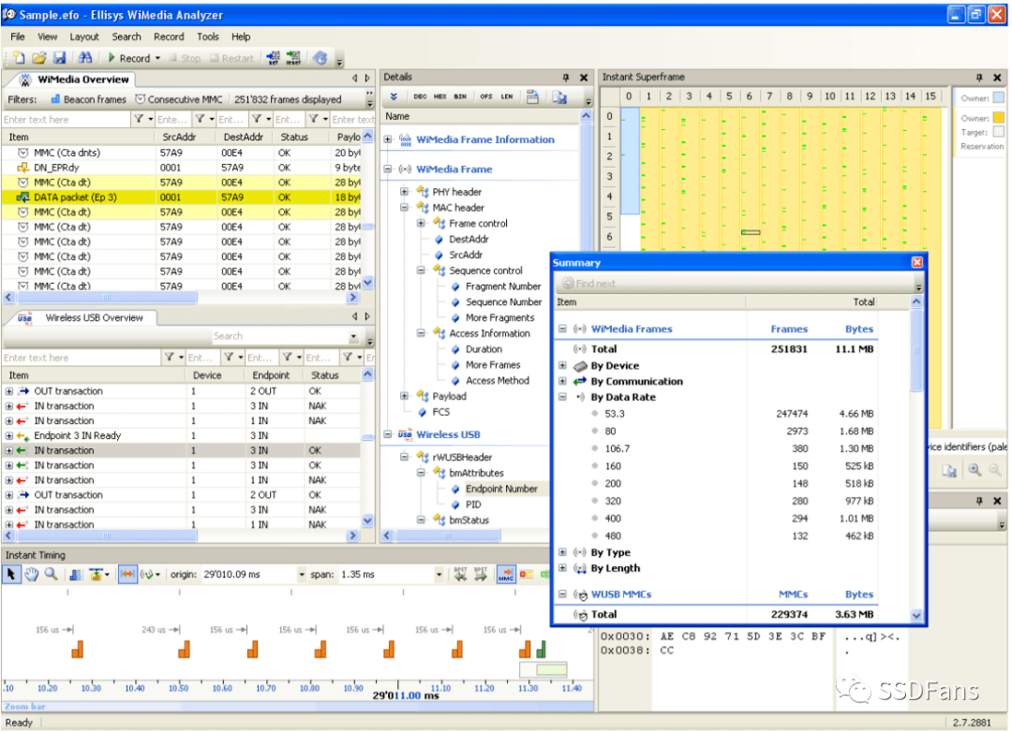Pin the Instant Superframe panel
Viewport: 1012px width, 732px height.
[979, 78]
